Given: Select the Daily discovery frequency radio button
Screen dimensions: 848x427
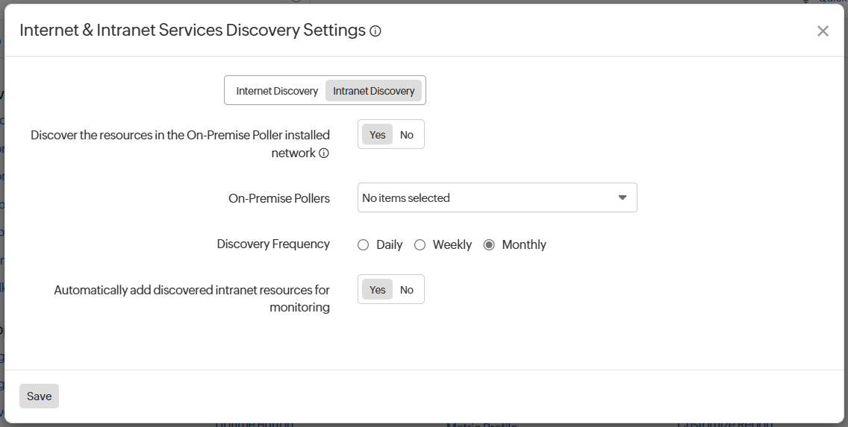Looking at the screenshot, I should pyautogui.click(x=364, y=245).
